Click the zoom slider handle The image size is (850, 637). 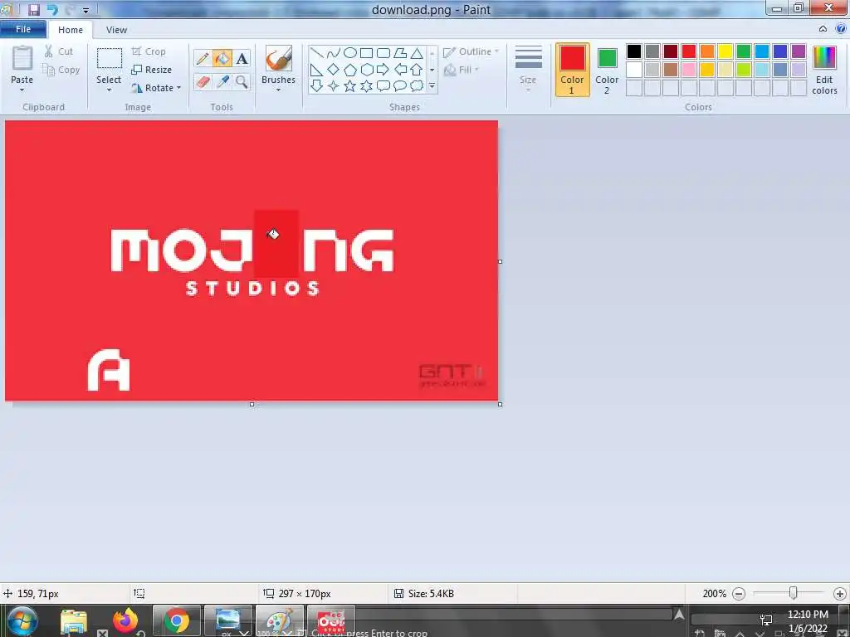pyautogui.click(x=793, y=593)
